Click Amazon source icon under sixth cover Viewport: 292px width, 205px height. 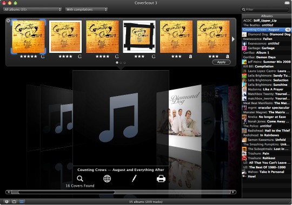pos(227,57)
